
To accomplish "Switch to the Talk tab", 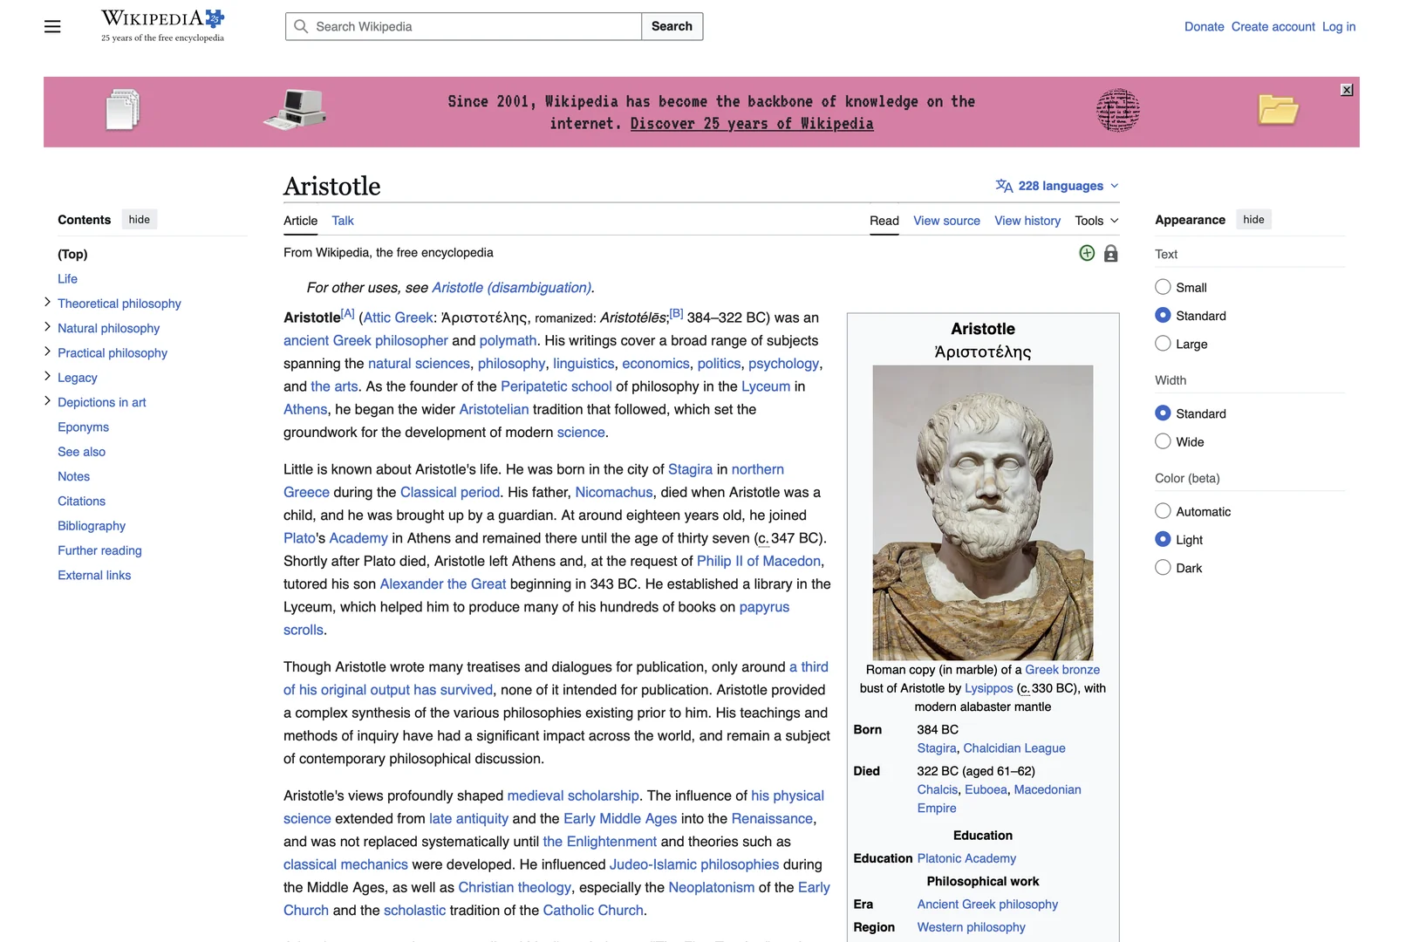I will pos(342,221).
